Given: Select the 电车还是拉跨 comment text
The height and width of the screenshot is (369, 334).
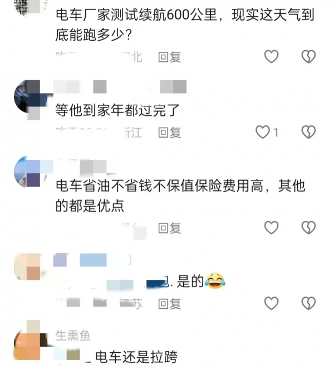Looking at the screenshot, I should point(136,357).
